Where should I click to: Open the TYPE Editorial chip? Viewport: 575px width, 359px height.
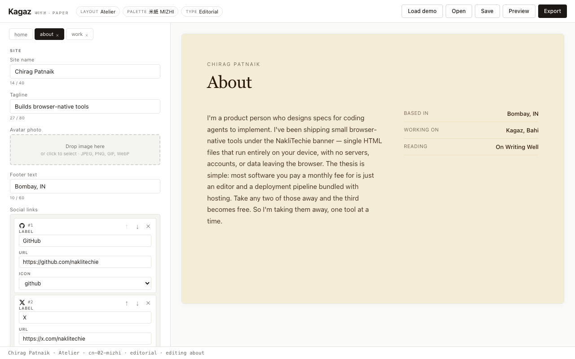coord(202,12)
